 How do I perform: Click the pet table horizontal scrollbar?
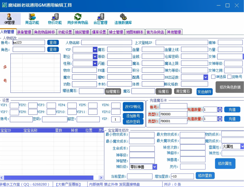coord(49,178)
